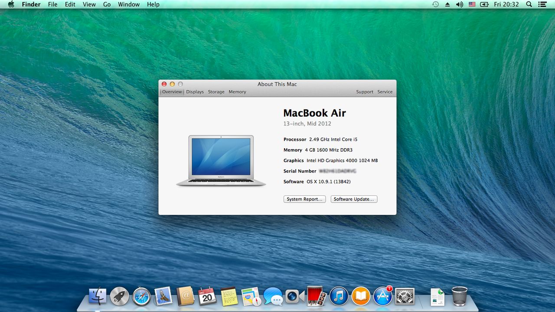The width and height of the screenshot is (555, 312).
Task: Open yellow Notes icon in Dock
Action: pyautogui.click(x=229, y=296)
